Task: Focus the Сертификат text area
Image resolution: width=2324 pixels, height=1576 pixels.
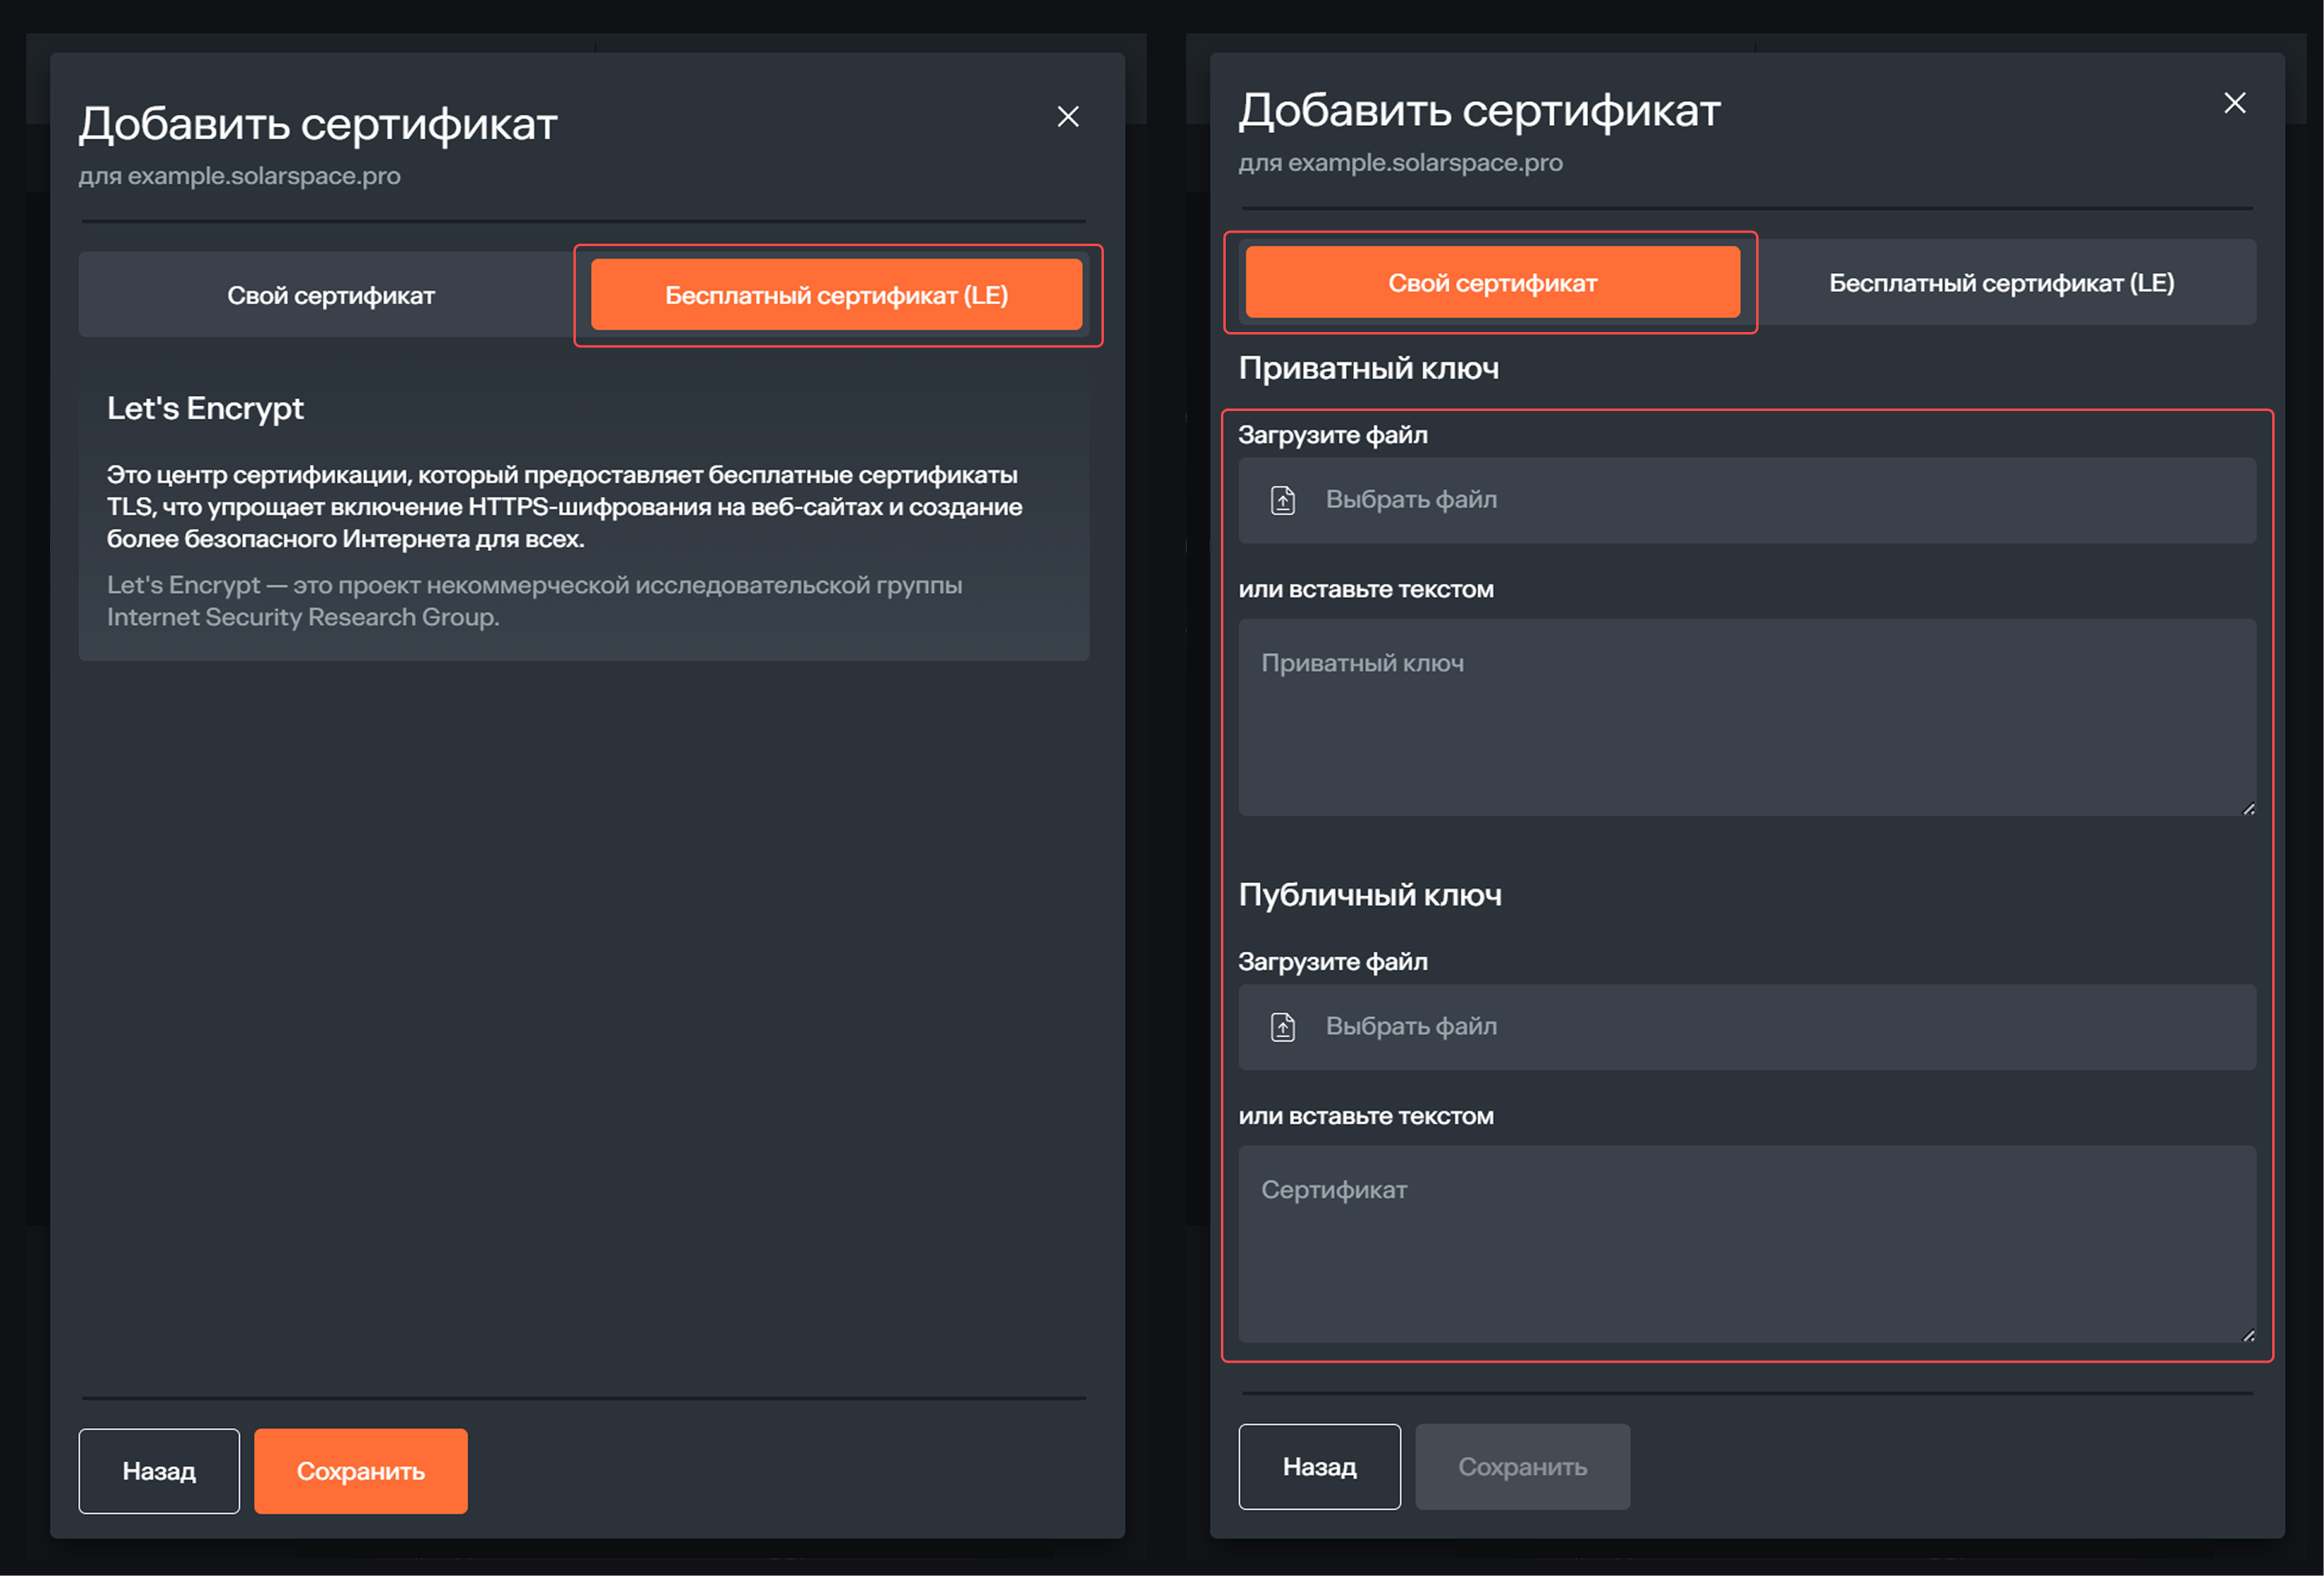Action: point(1746,1244)
